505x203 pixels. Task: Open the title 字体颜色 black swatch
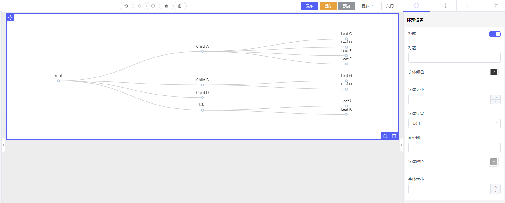coord(494,72)
